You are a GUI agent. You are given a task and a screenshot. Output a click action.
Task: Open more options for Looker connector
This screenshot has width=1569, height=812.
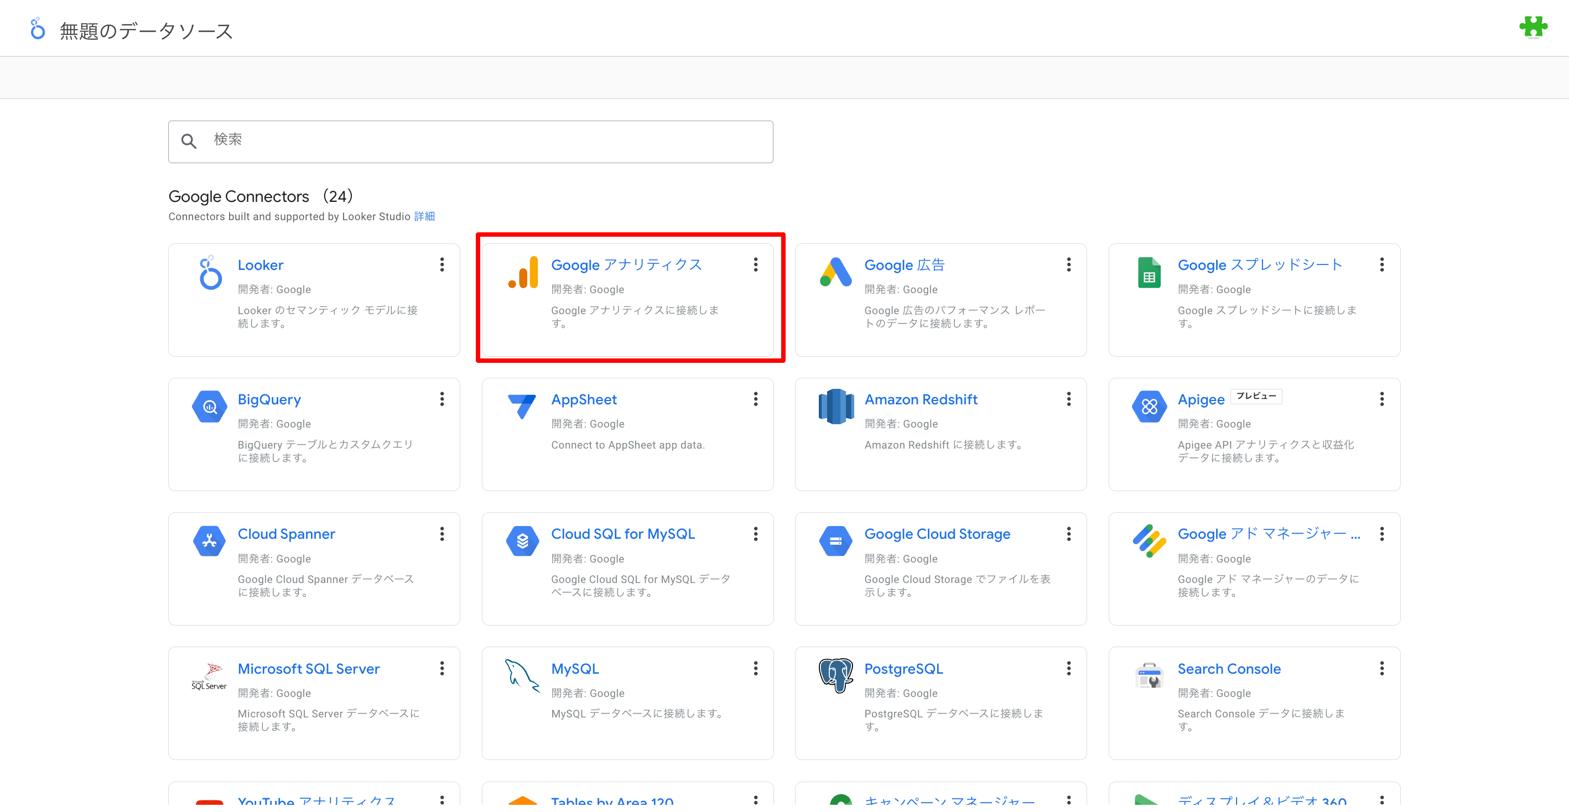[x=442, y=264]
